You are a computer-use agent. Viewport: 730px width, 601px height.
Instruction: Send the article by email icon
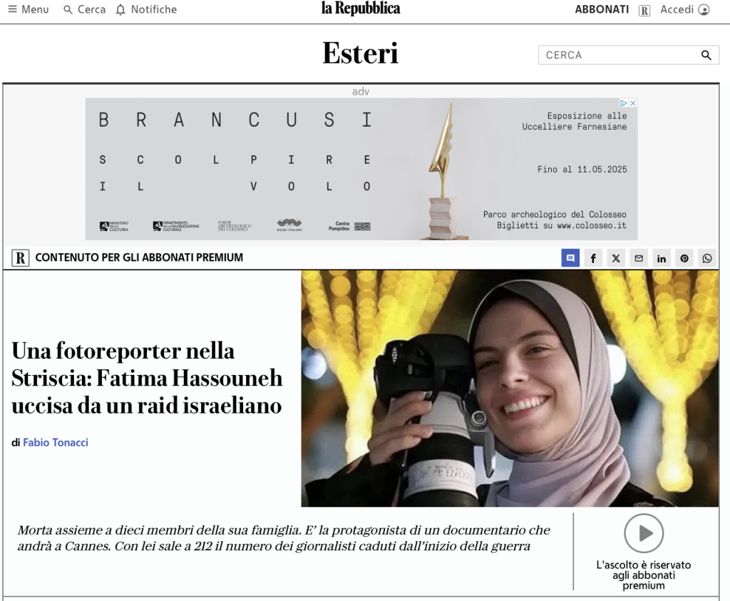pos(638,258)
